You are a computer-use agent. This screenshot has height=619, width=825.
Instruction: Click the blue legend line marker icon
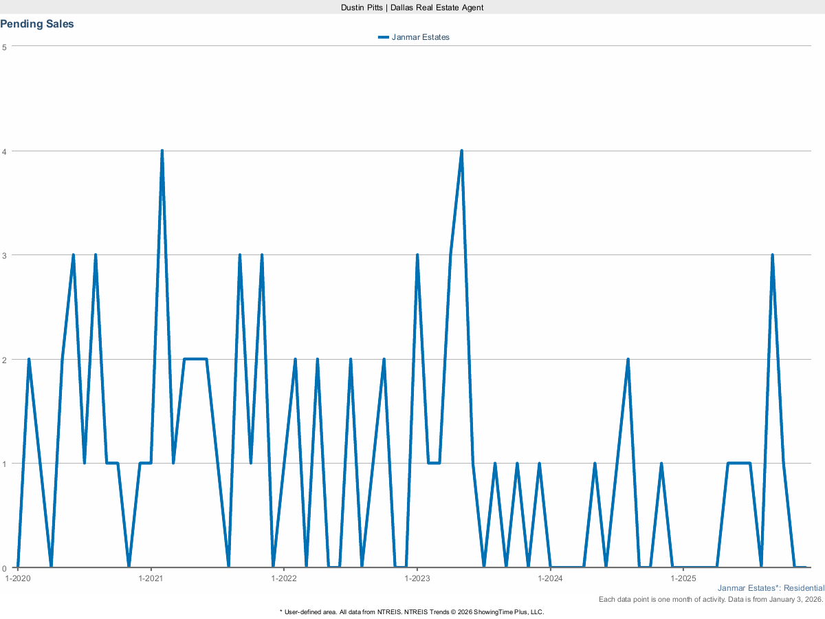[x=384, y=37]
